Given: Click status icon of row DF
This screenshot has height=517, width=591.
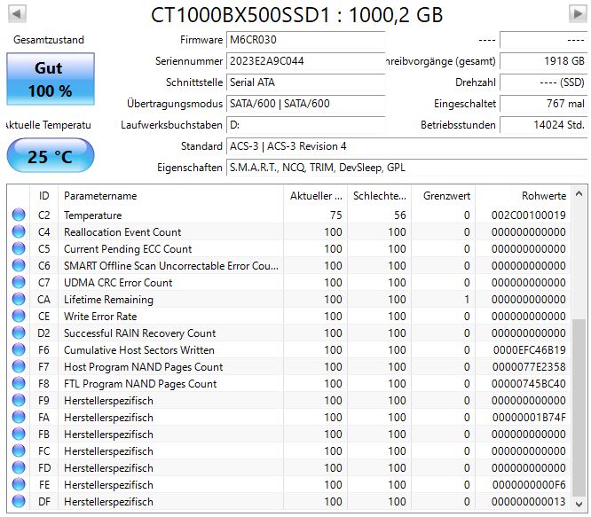Looking at the screenshot, I should point(19,501).
